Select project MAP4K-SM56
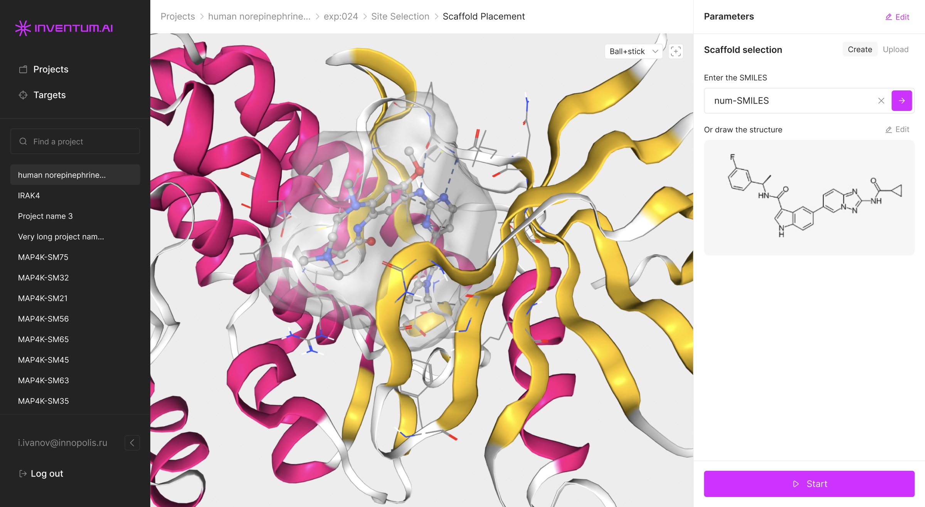925x507 pixels. (75, 319)
